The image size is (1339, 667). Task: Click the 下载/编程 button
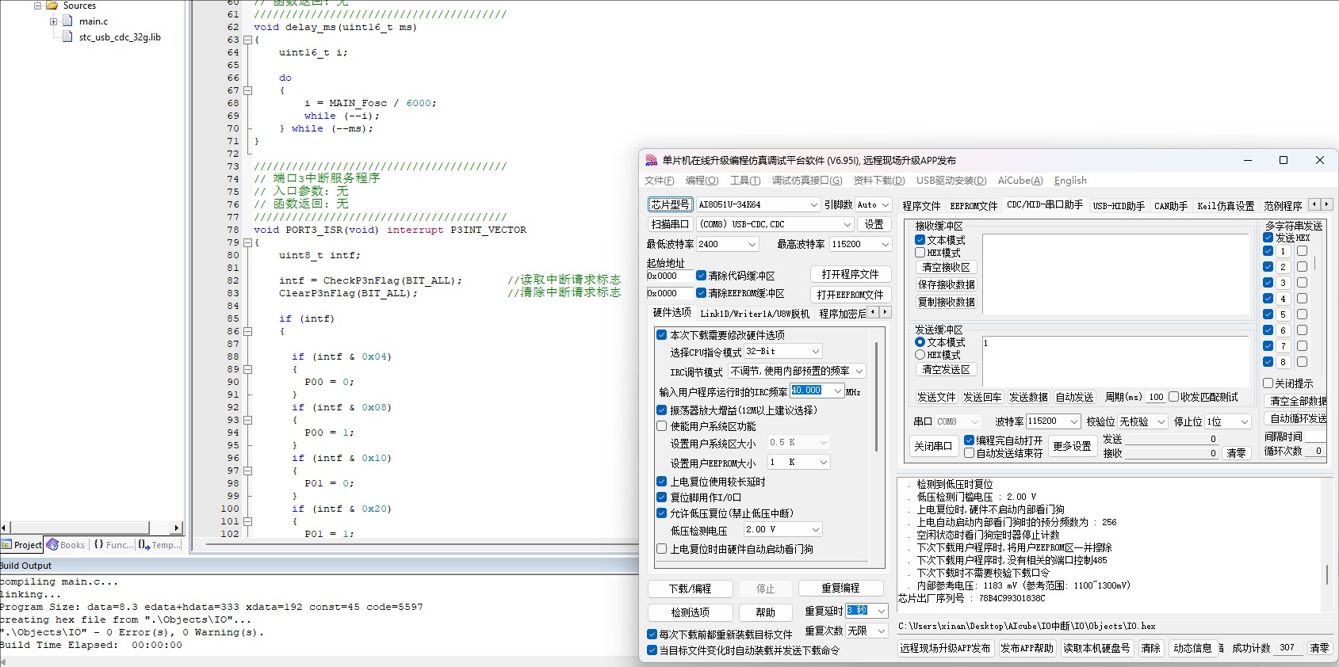(x=690, y=589)
